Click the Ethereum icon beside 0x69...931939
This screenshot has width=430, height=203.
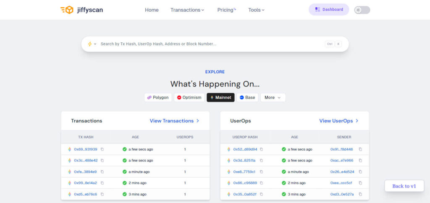pyautogui.click(x=69, y=149)
